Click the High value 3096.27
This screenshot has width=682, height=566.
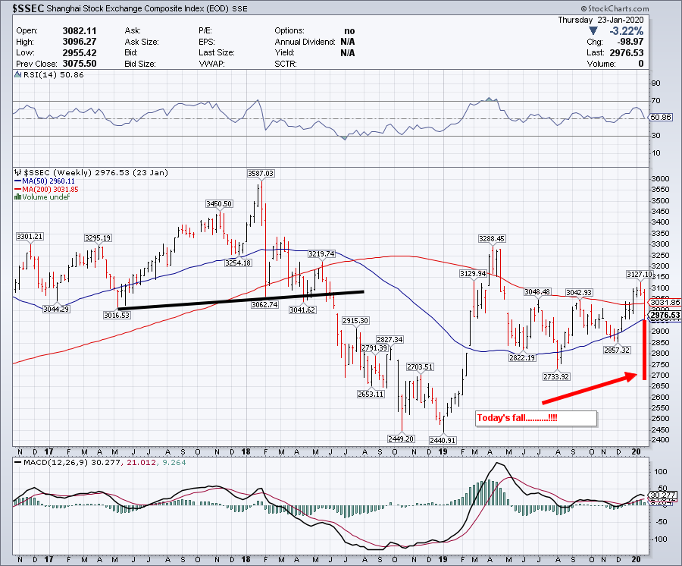[x=80, y=42]
